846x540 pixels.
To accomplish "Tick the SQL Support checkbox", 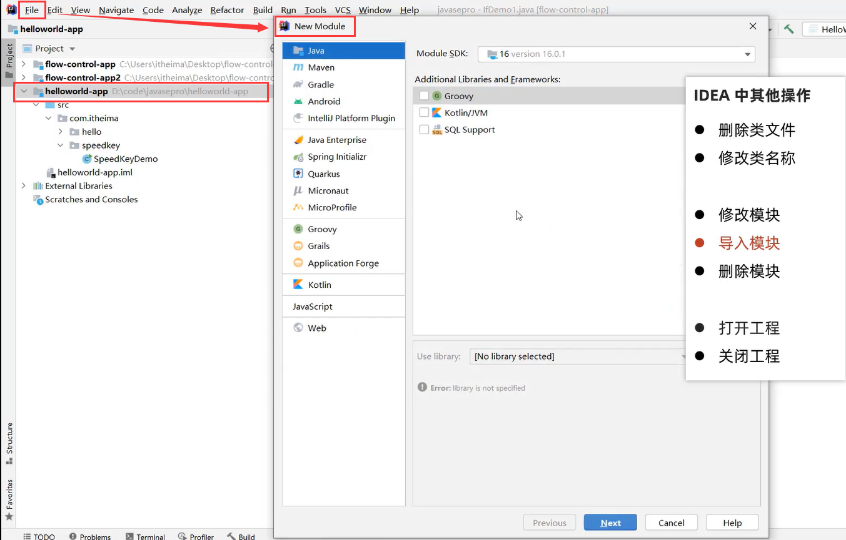I will [x=424, y=129].
